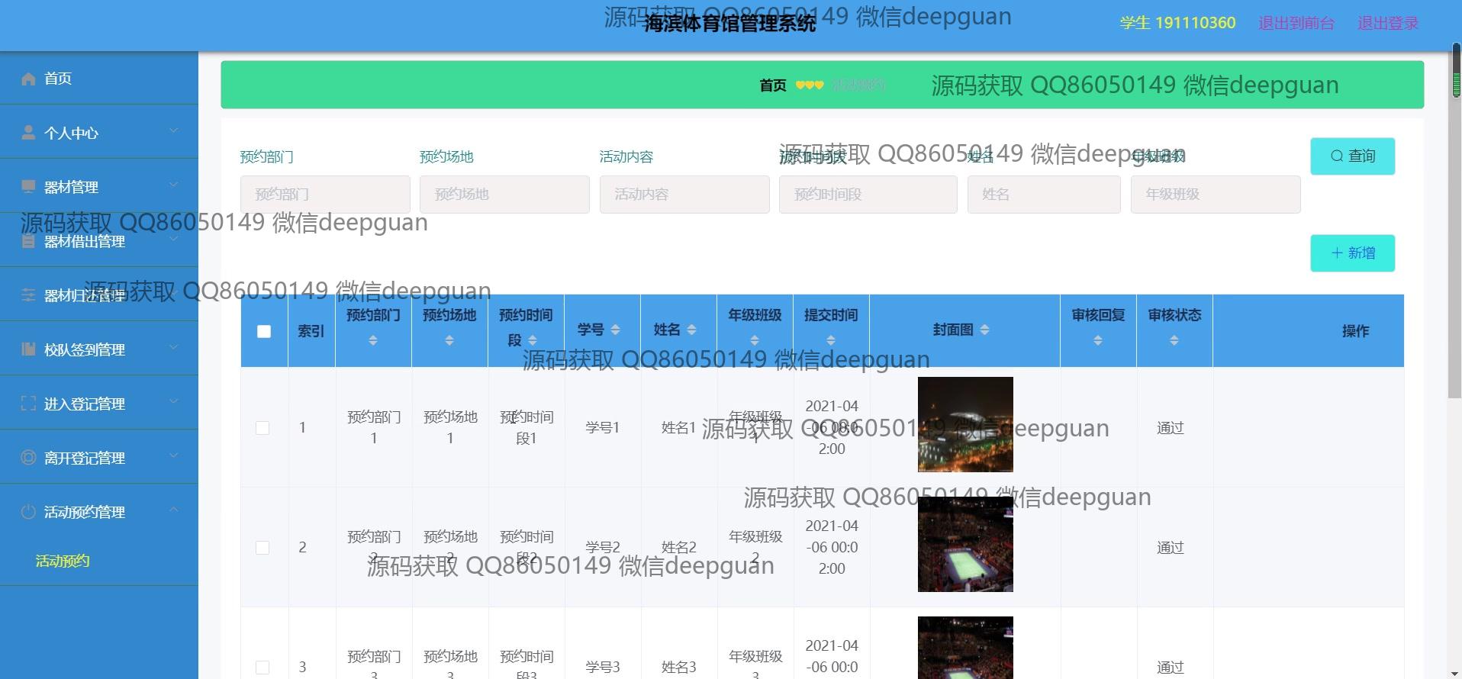The height and width of the screenshot is (679, 1462).
Task: Click the 校队签到管理 sidebar icon
Action: pyautogui.click(x=28, y=349)
